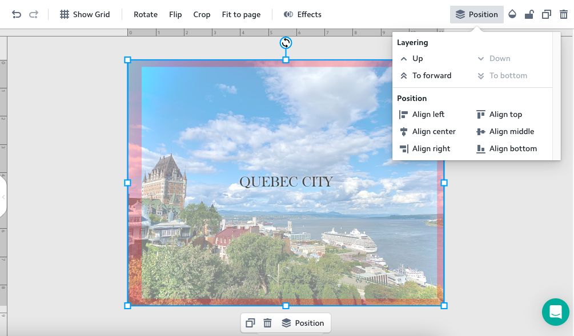Duplicate element using top toolbar icon
Viewport: 574px width, 336px height.
tap(547, 14)
